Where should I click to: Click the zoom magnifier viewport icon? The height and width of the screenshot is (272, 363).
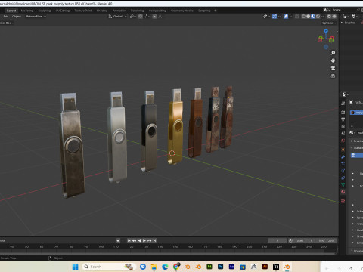point(333,53)
